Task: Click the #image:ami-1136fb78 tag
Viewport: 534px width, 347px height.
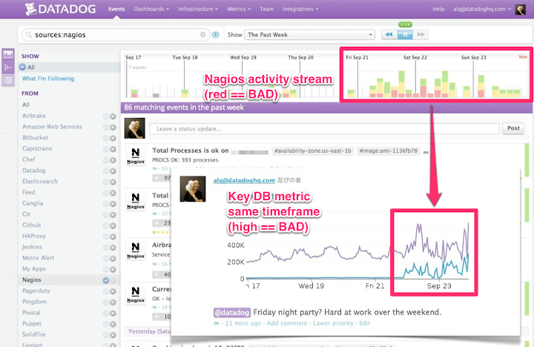Action: coord(388,151)
